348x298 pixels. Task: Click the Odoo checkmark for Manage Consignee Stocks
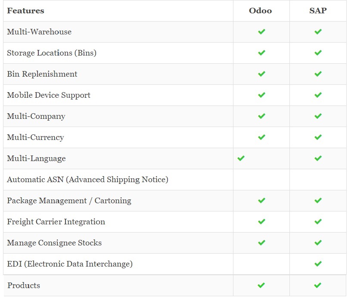[x=261, y=243]
